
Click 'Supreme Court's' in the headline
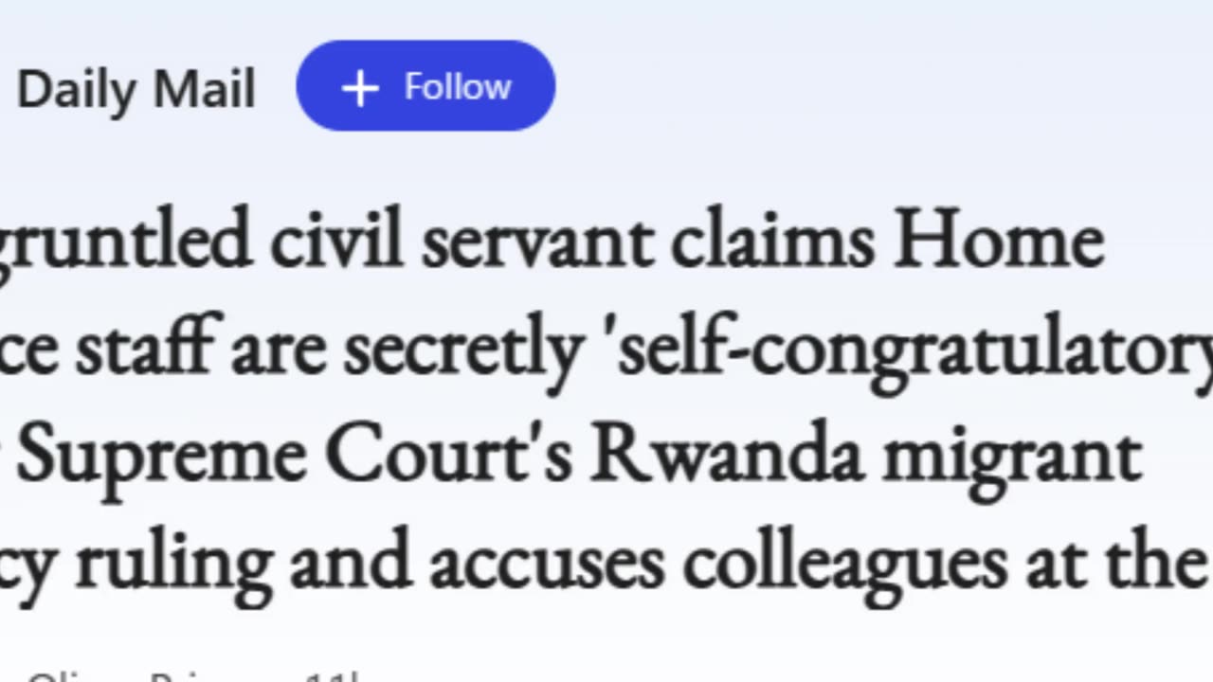(295, 456)
